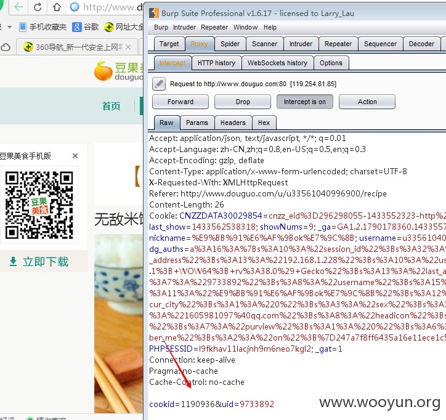Viewport: 446px width, 420px height.
Task: Click the PHPSESSID cookie value
Action: click(255, 349)
